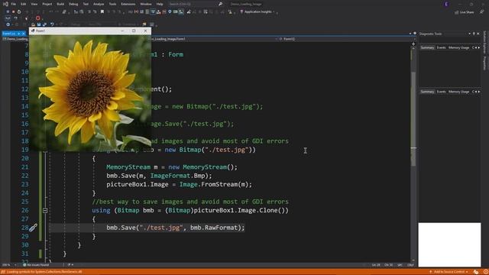Screen dimensions: 489x275
Task: Click the Save floppy disk icon
Action: (x=39, y=24)
